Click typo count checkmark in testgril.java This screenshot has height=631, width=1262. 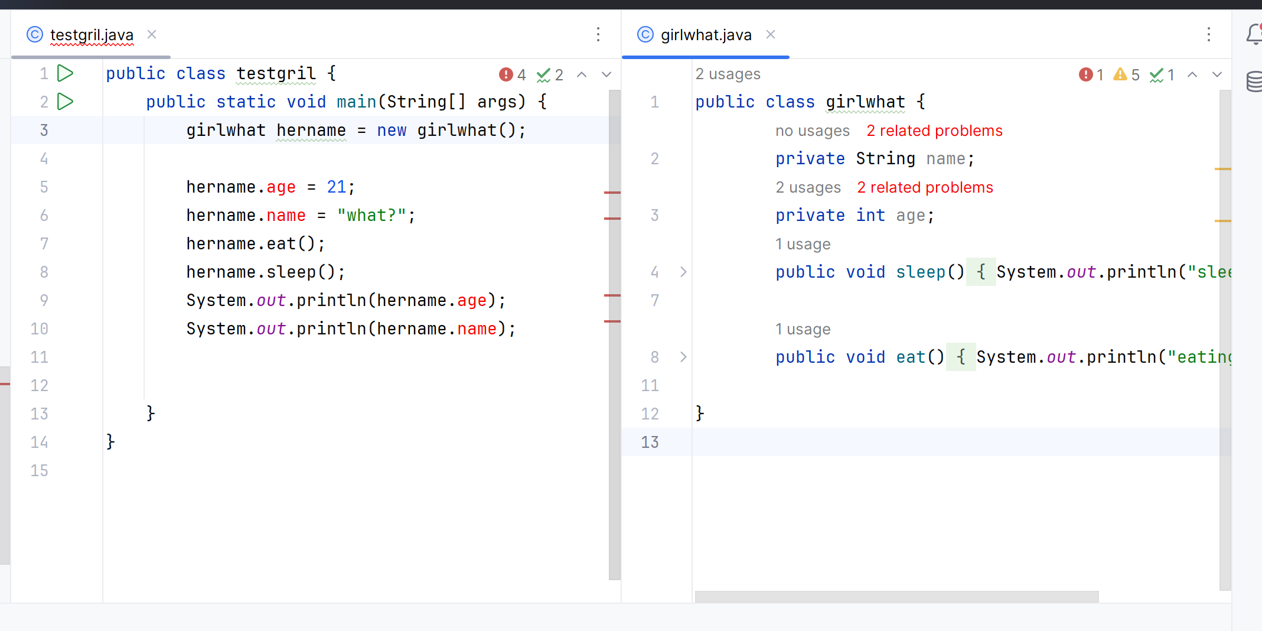(550, 74)
